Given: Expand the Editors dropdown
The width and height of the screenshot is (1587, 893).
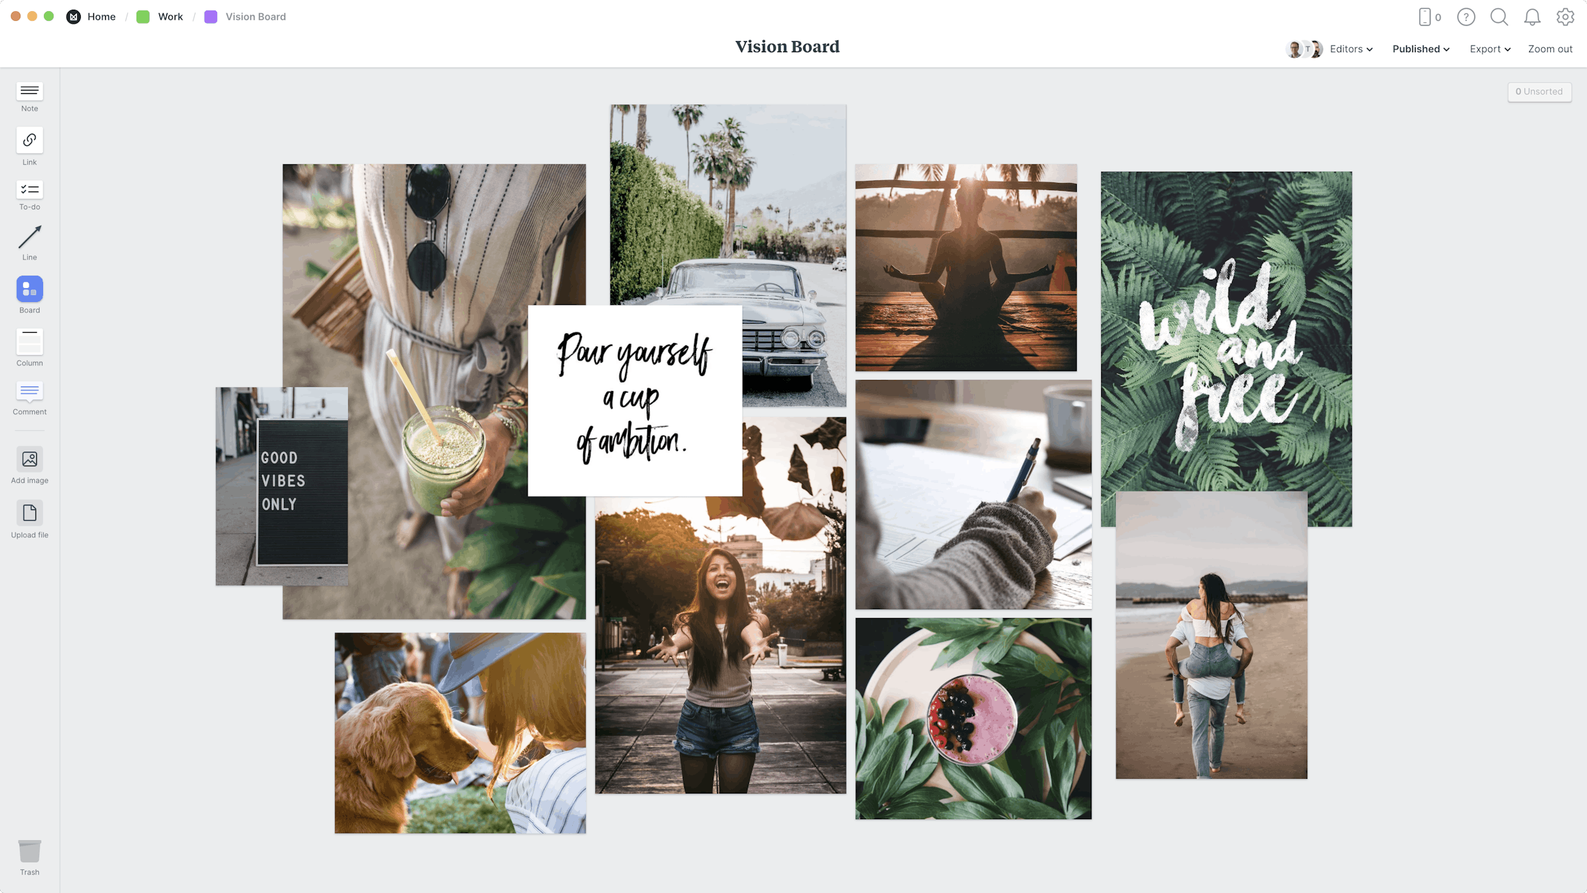Looking at the screenshot, I should [1352, 49].
